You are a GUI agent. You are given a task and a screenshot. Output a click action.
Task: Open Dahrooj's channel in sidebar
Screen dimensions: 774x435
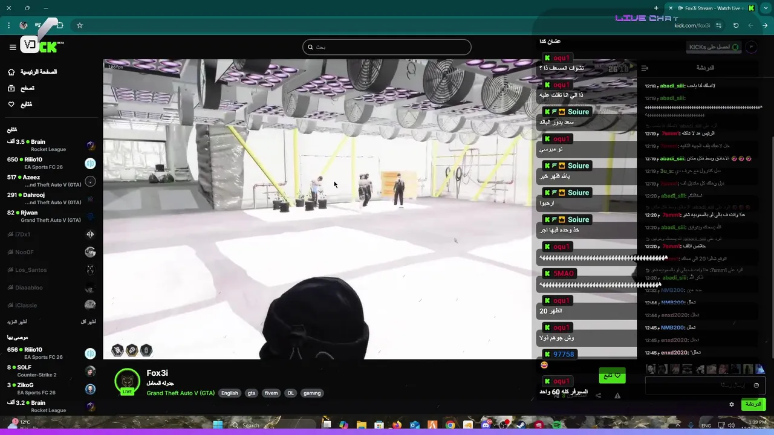[x=51, y=199]
